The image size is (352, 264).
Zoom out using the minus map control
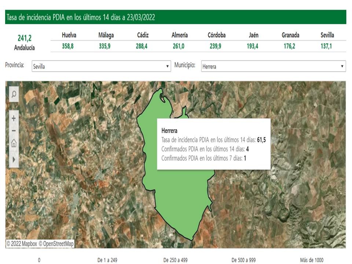click(14, 130)
